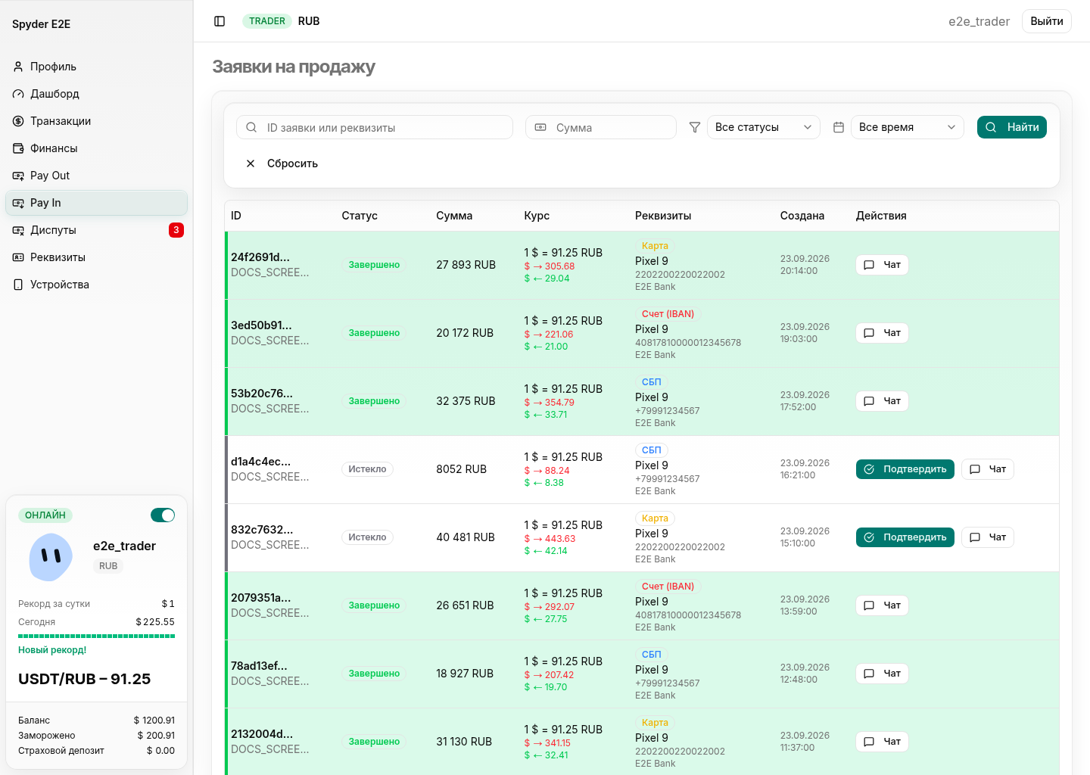
Task: Open chat for order 2132004d
Action: pos(882,742)
